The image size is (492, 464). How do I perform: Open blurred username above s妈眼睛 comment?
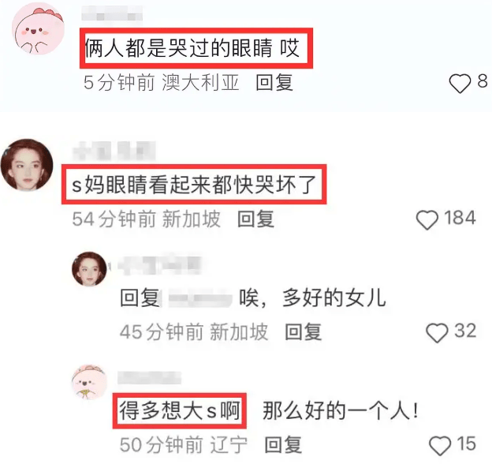click(114, 151)
